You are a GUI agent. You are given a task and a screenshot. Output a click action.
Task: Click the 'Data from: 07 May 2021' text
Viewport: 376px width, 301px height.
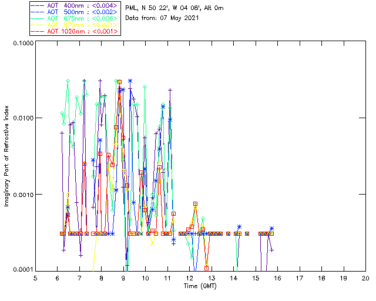162,18
